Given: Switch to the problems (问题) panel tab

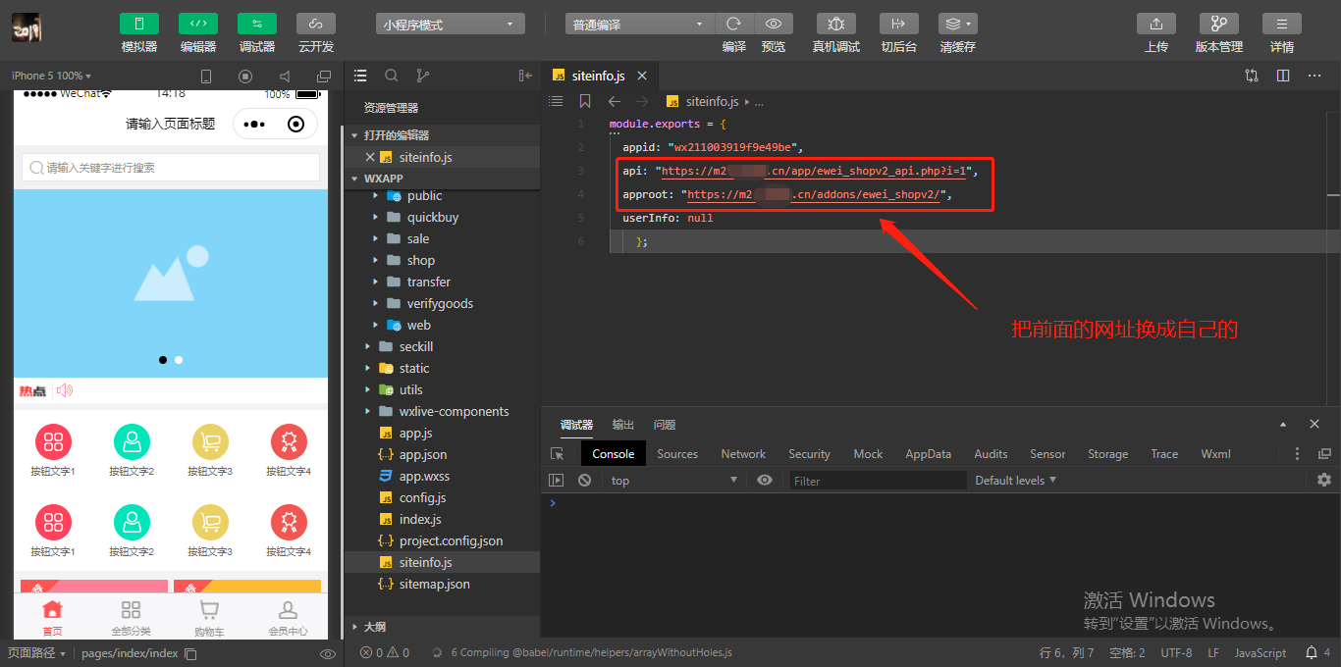Looking at the screenshot, I should 665,425.
